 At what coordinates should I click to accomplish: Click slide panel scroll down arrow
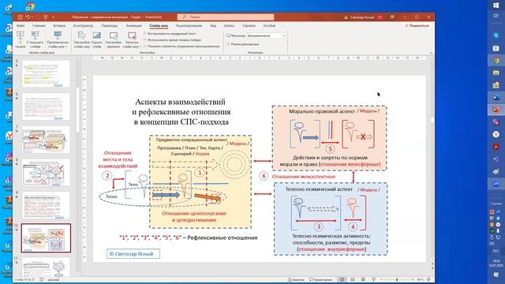click(77, 275)
